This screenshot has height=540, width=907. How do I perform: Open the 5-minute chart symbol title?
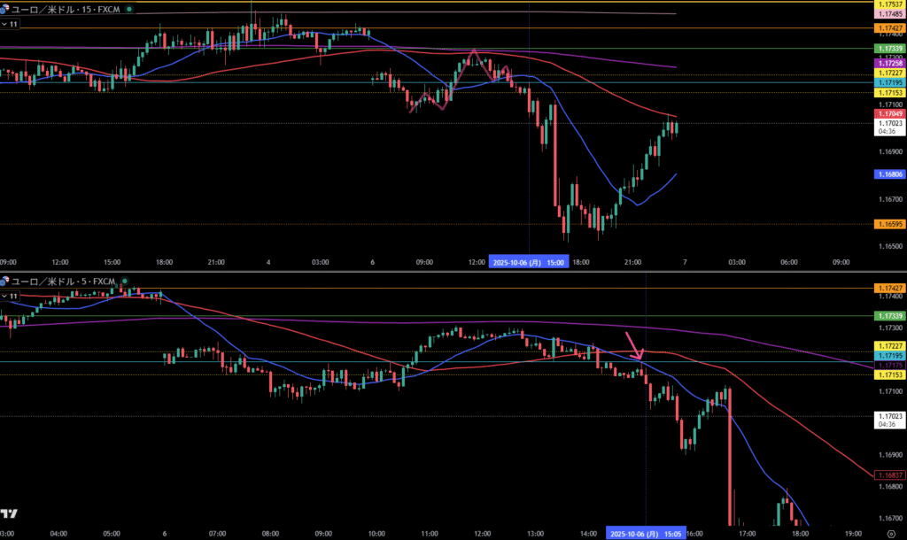tap(62, 282)
